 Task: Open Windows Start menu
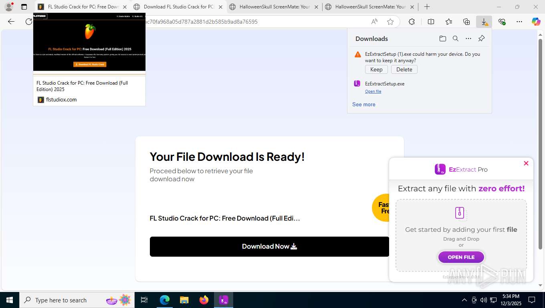coord(9,300)
